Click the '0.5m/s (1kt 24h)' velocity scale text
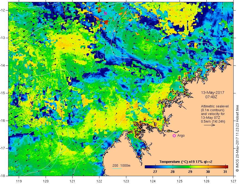 pyautogui.click(x=213, y=121)
